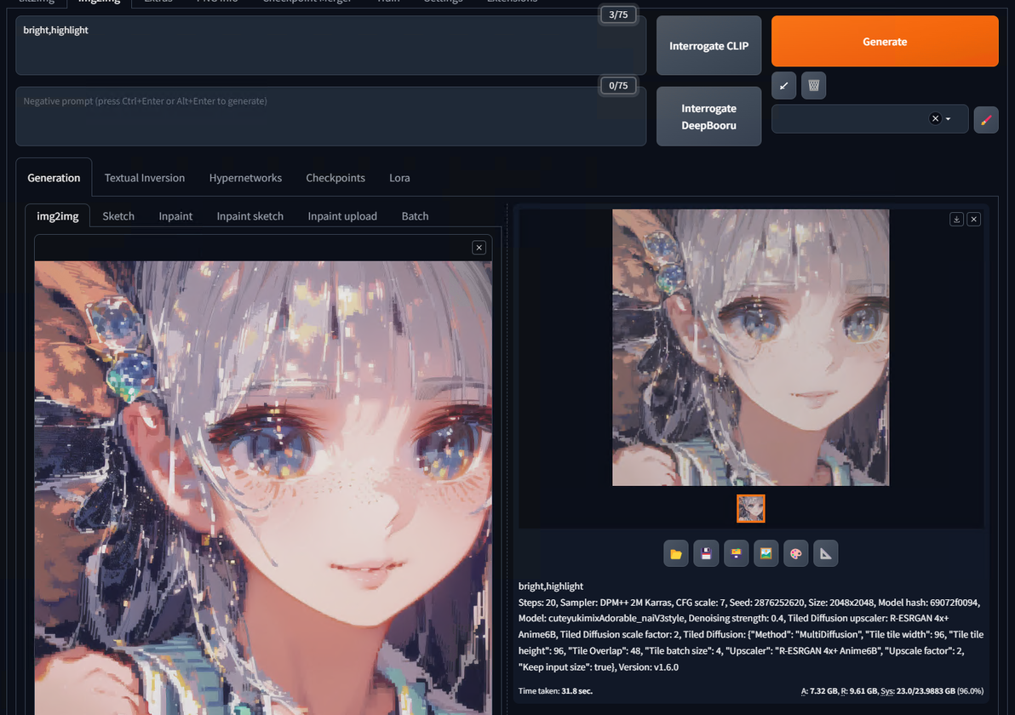Switch to the Checkpoints tab
This screenshot has height=715, width=1015.
tap(335, 178)
